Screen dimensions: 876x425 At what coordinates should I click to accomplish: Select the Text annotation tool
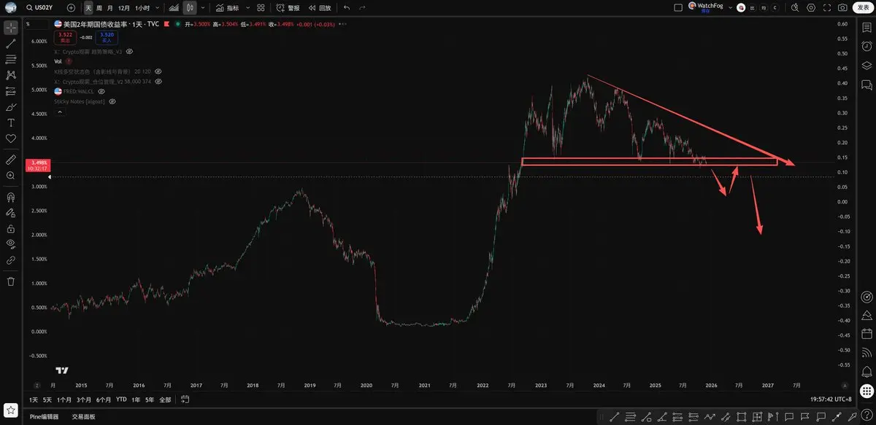point(11,122)
